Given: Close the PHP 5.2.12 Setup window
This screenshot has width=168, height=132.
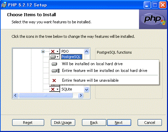Looking at the screenshot, I should [163, 5].
